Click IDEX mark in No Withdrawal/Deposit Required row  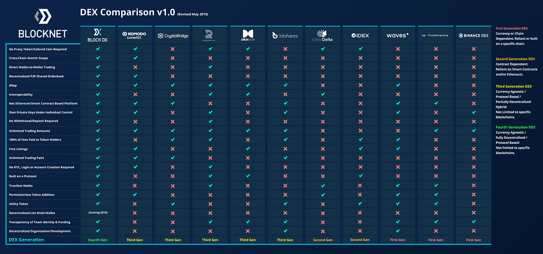[x=360, y=121]
